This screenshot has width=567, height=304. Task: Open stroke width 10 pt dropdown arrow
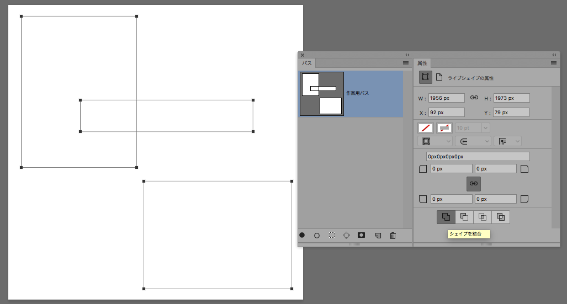[486, 128]
